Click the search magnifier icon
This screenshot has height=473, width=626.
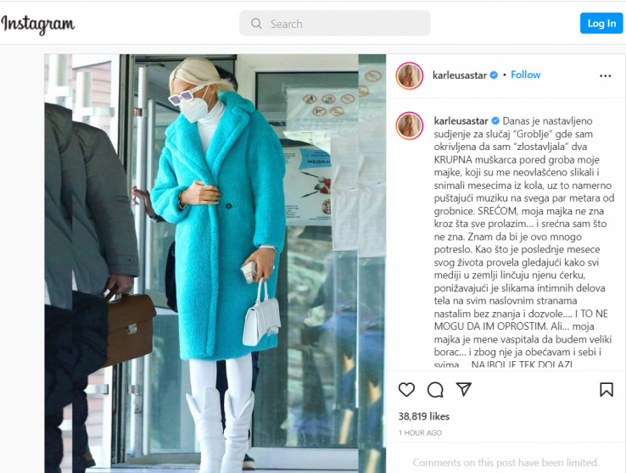coord(256,24)
